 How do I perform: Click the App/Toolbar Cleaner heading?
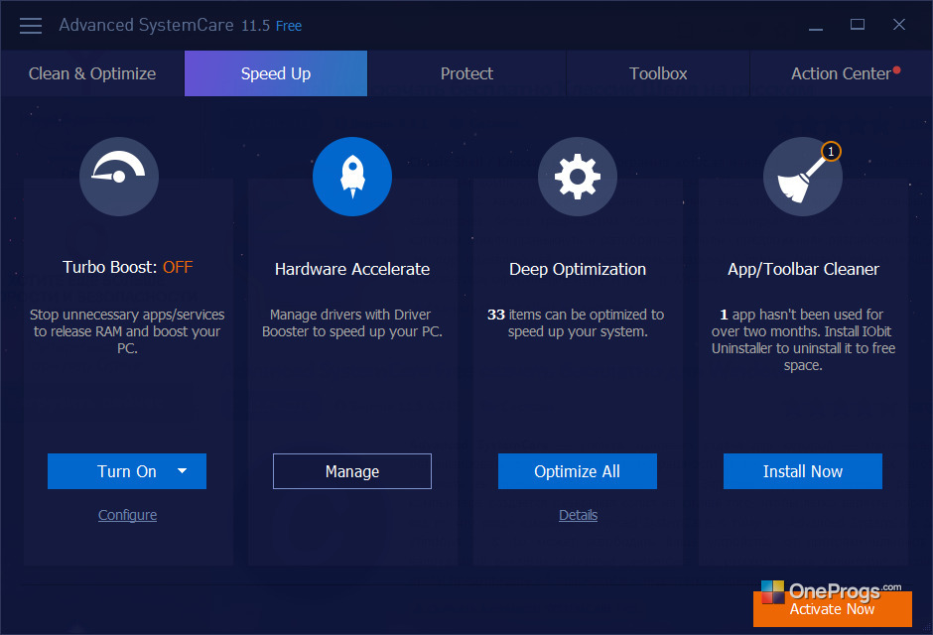pos(803,269)
